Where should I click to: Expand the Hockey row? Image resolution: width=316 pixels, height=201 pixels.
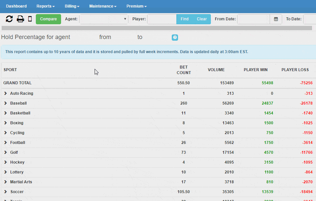[6, 162]
